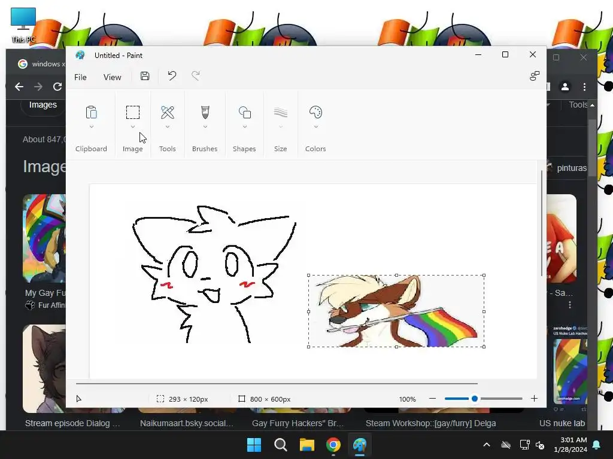Click the OneDrive cloud tray icon

(x=506, y=445)
